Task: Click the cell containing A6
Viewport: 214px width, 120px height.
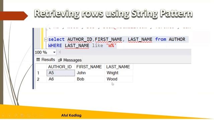Action: coord(61,79)
